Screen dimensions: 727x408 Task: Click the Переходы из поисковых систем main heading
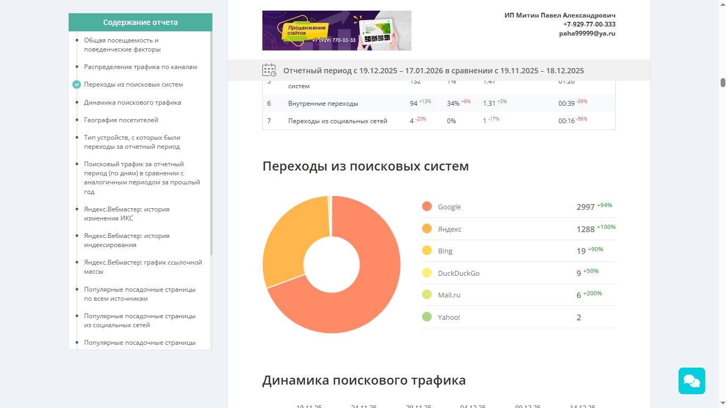366,166
